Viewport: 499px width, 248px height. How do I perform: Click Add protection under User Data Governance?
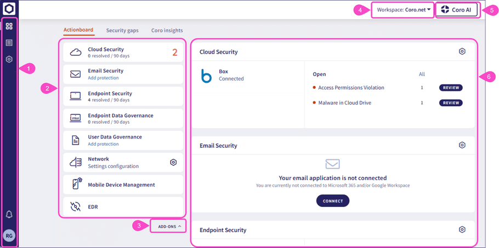click(x=103, y=144)
